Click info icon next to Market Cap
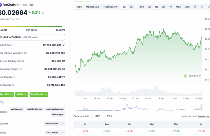 pyautogui.click(x=13, y=45)
